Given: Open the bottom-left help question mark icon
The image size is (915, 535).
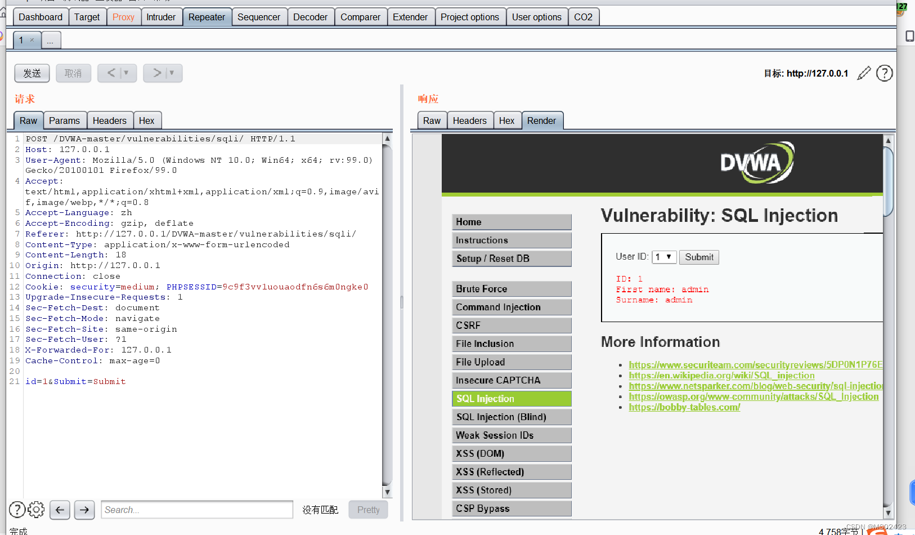Looking at the screenshot, I should [x=17, y=510].
